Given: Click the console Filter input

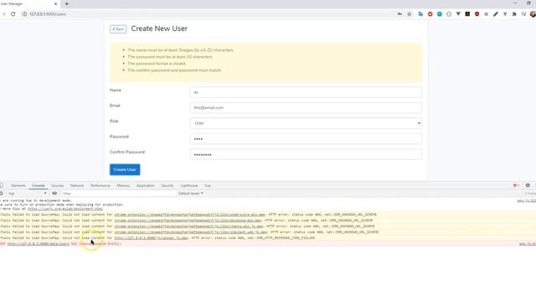Looking at the screenshot, I should click(118, 193).
